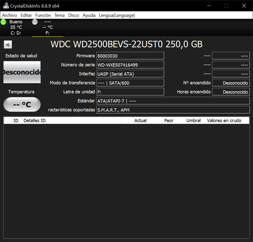The height and width of the screenshot is (242, 253).
Task: Click the Estado de salud label
Action: [21, 56]
